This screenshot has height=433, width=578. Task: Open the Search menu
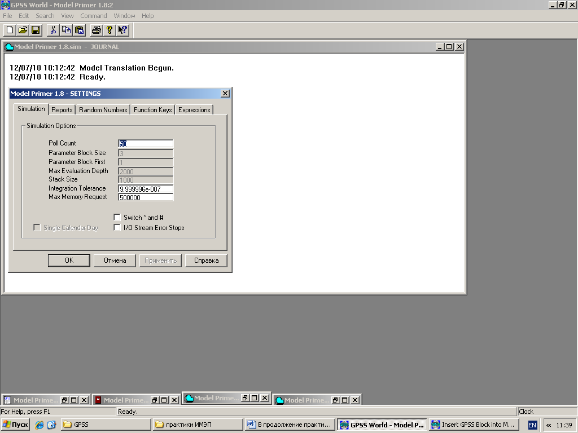[x=45, y=16]
